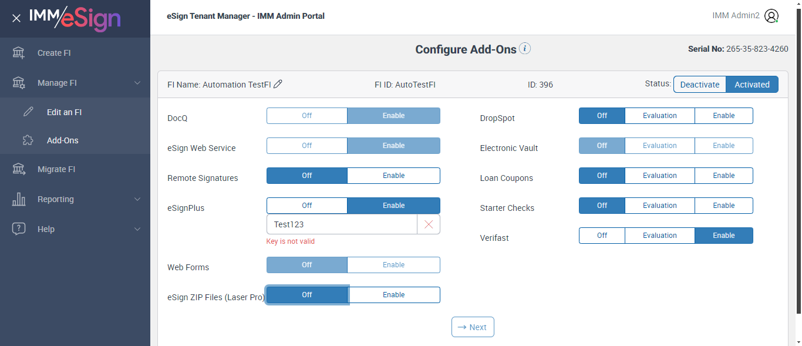Image resolution: width=802 pixels, height=346 pixels.
Task: Set DropSpot to Evaluation
Action: (659, 116)
